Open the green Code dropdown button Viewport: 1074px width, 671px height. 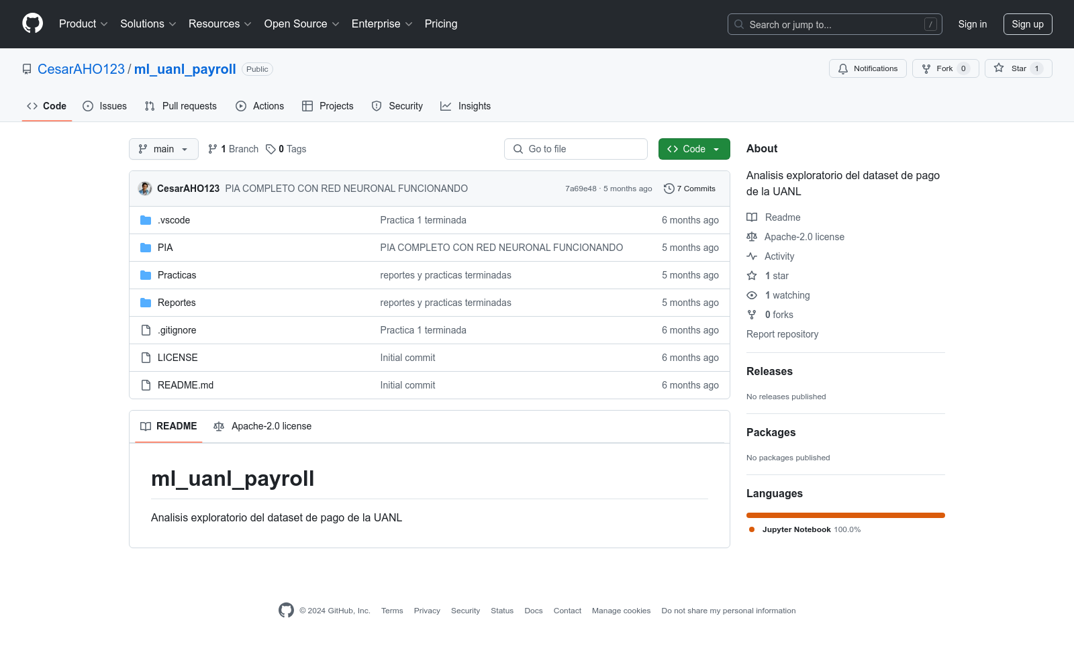[x=694, y=149]
